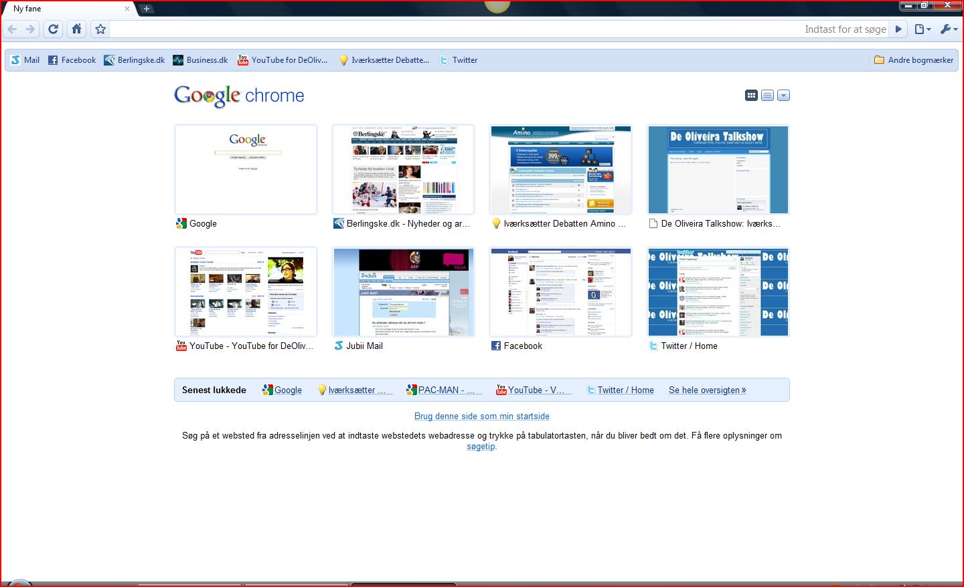
Task: Click the De Oliveira Talkshow title link
Action: click(721, 224)
